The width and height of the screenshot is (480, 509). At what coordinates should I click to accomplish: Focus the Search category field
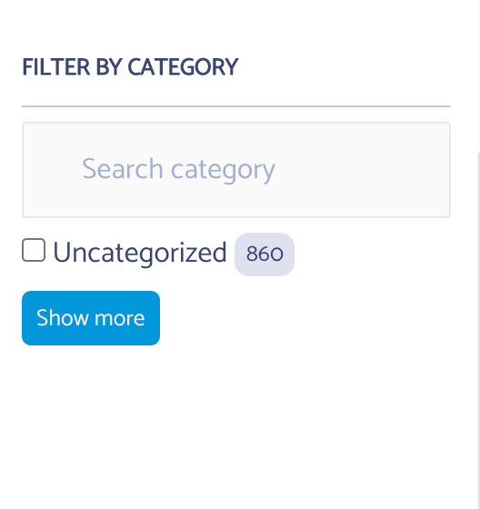pyautogui.click(x=236, y=170)
